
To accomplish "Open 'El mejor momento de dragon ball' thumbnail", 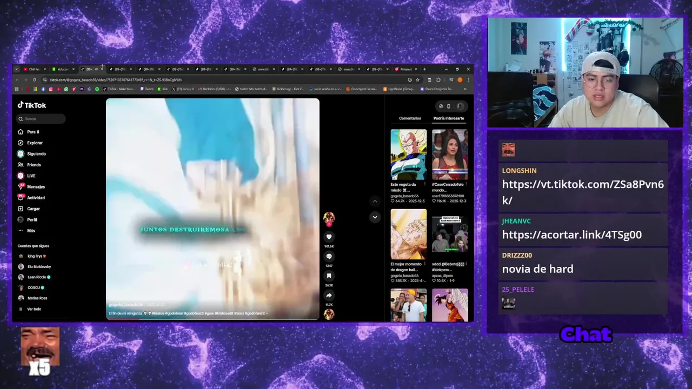I will click(x=408, y=234).
